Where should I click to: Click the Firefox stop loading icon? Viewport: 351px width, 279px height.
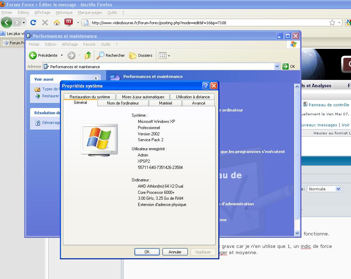click(45, 22)
